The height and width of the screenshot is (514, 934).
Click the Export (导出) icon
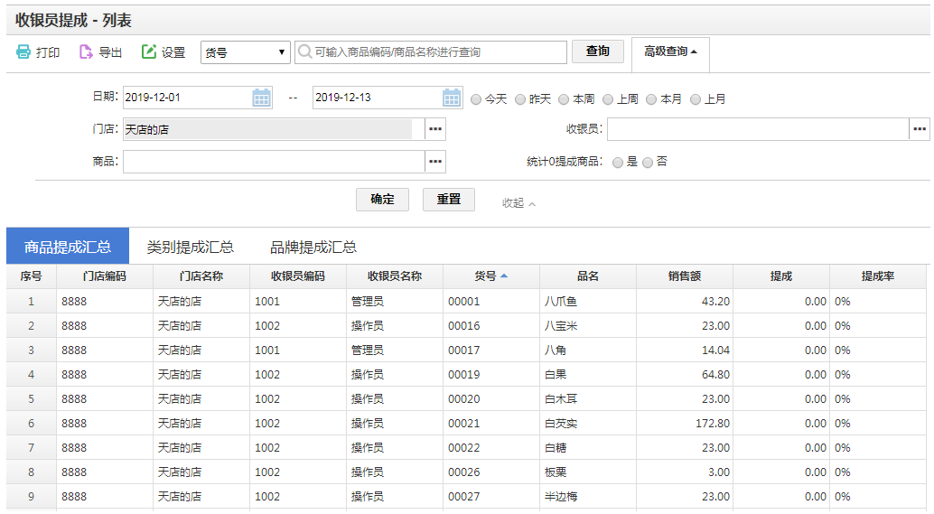86,52
